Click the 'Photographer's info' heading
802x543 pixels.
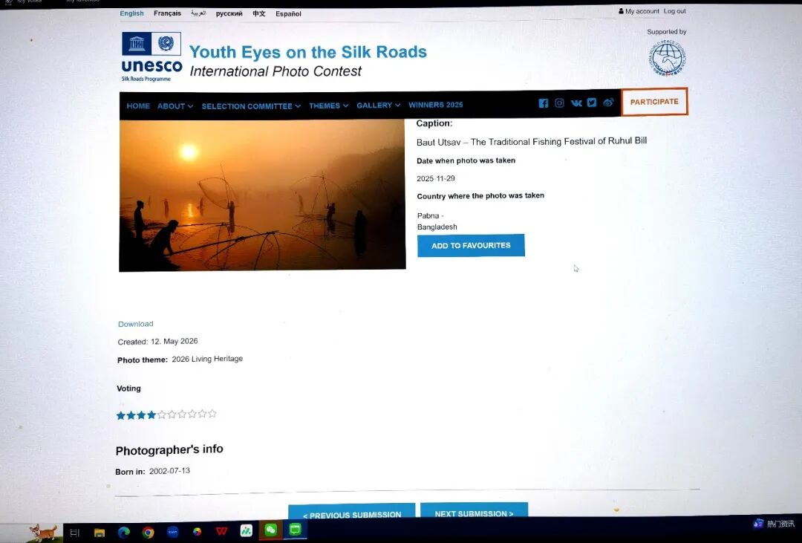point(169,450)
